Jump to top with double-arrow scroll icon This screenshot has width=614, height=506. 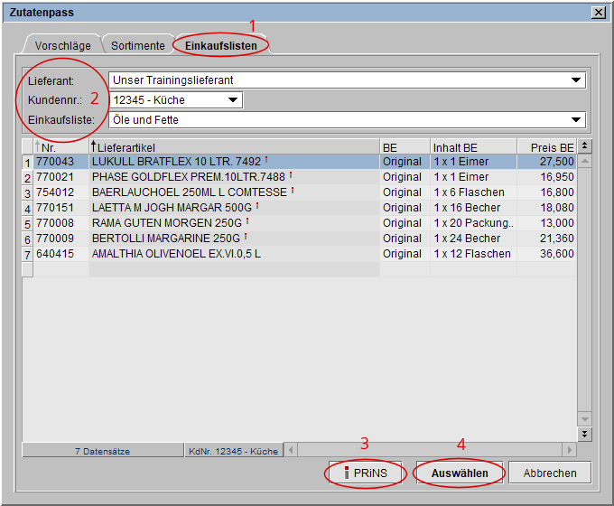tap(584, 146)
